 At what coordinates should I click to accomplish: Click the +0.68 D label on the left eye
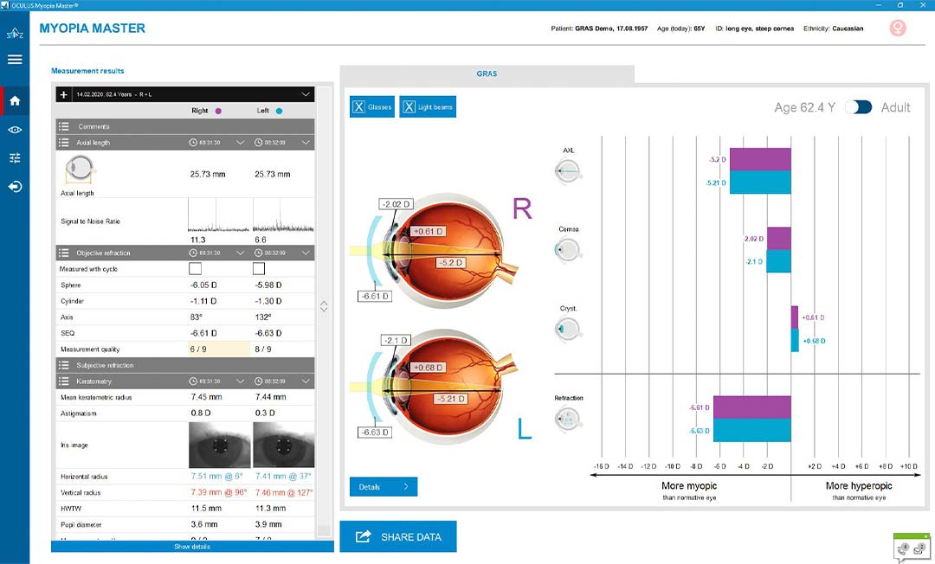point(429,368)
